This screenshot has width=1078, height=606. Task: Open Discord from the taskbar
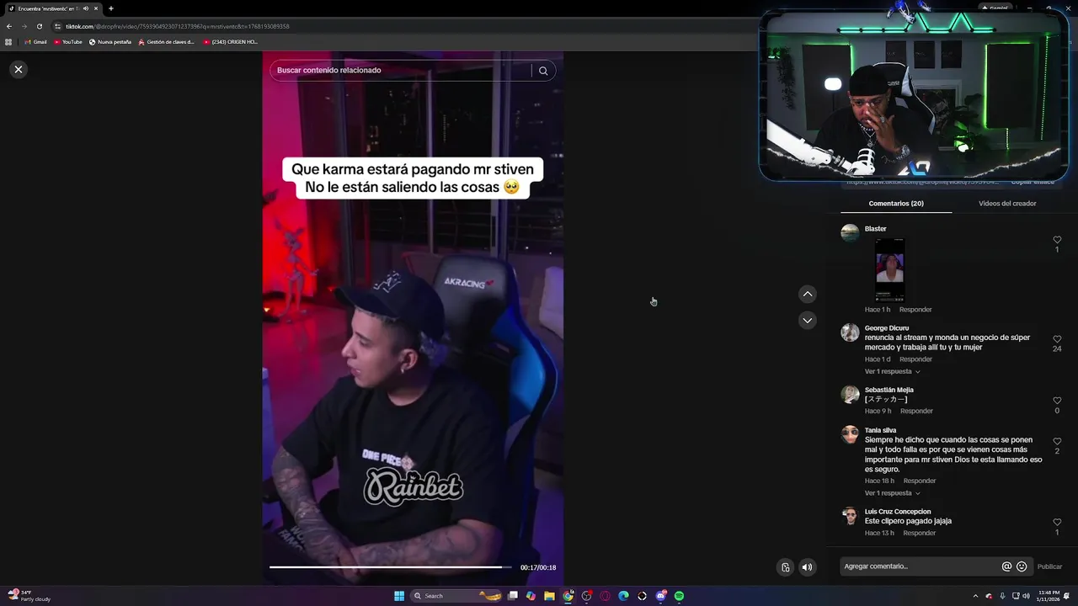(x=660, y=596)
